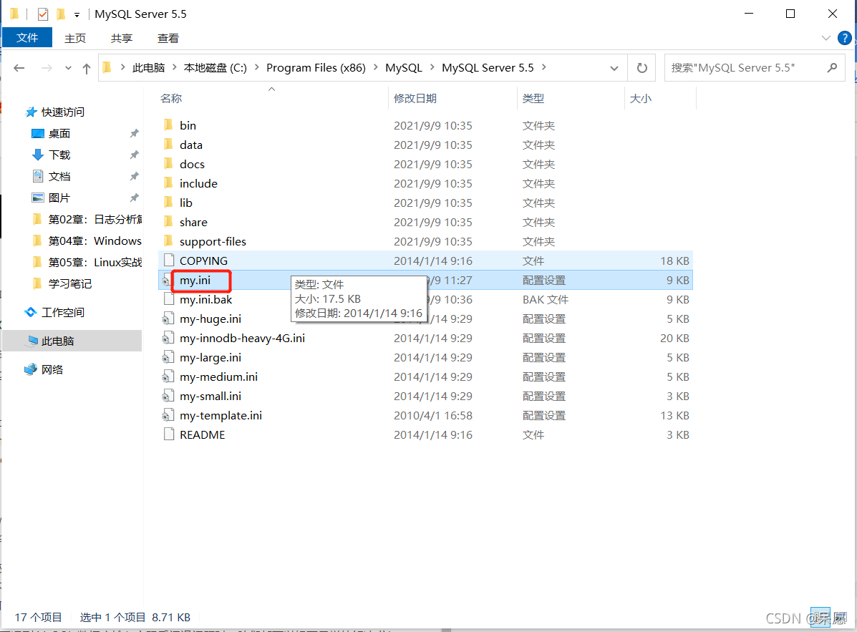Screen dimensions: 857x632
Task: Open recent locations dropdown arrow
Action: pos(68,68)
